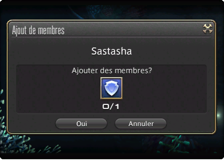
Task: Click the tank role shield icon
Action: click(111, 88)
